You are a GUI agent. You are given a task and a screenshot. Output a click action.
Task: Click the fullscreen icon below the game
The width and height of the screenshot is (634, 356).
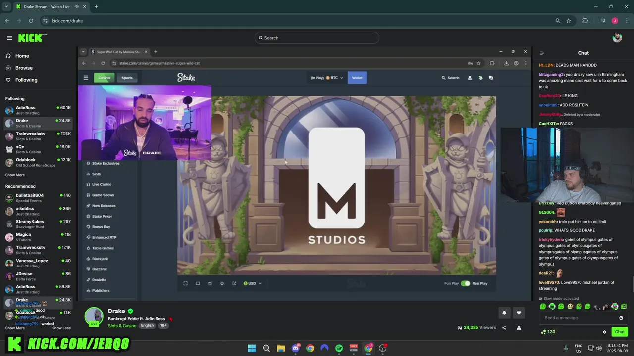pyautogui.click(x=185, y=283)
